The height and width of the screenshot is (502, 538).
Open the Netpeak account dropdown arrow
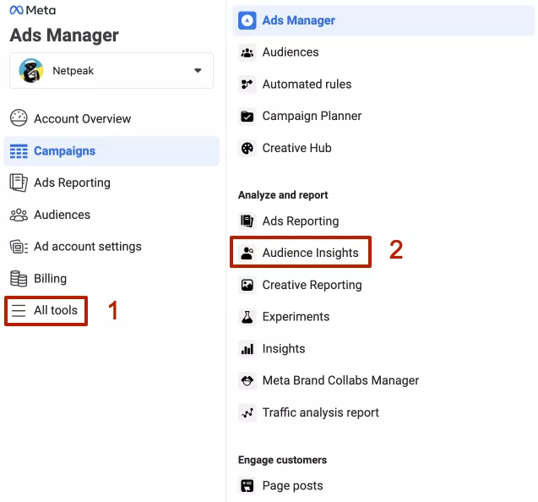pyautogui.click(x=198, y=70)
